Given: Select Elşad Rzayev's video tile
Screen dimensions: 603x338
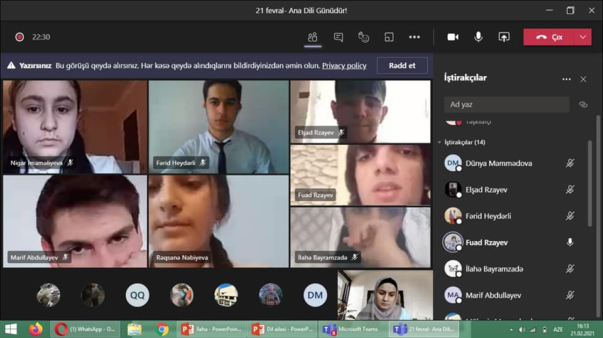Looking at the screenshot, I should tap(361, 112).
